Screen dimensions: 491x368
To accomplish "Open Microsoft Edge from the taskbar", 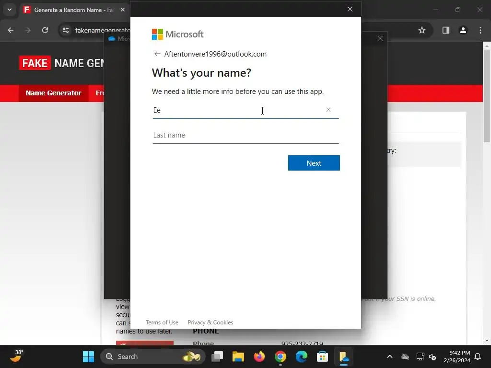I will click(x=302, y=356).
